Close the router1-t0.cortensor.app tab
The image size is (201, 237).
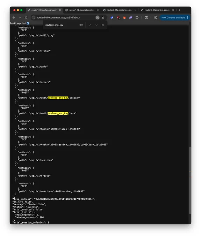(60, 10)
